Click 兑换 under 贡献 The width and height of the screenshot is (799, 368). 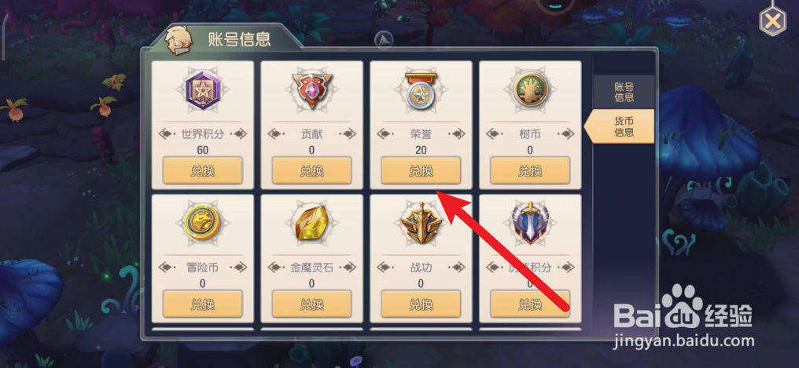[311, 171]
